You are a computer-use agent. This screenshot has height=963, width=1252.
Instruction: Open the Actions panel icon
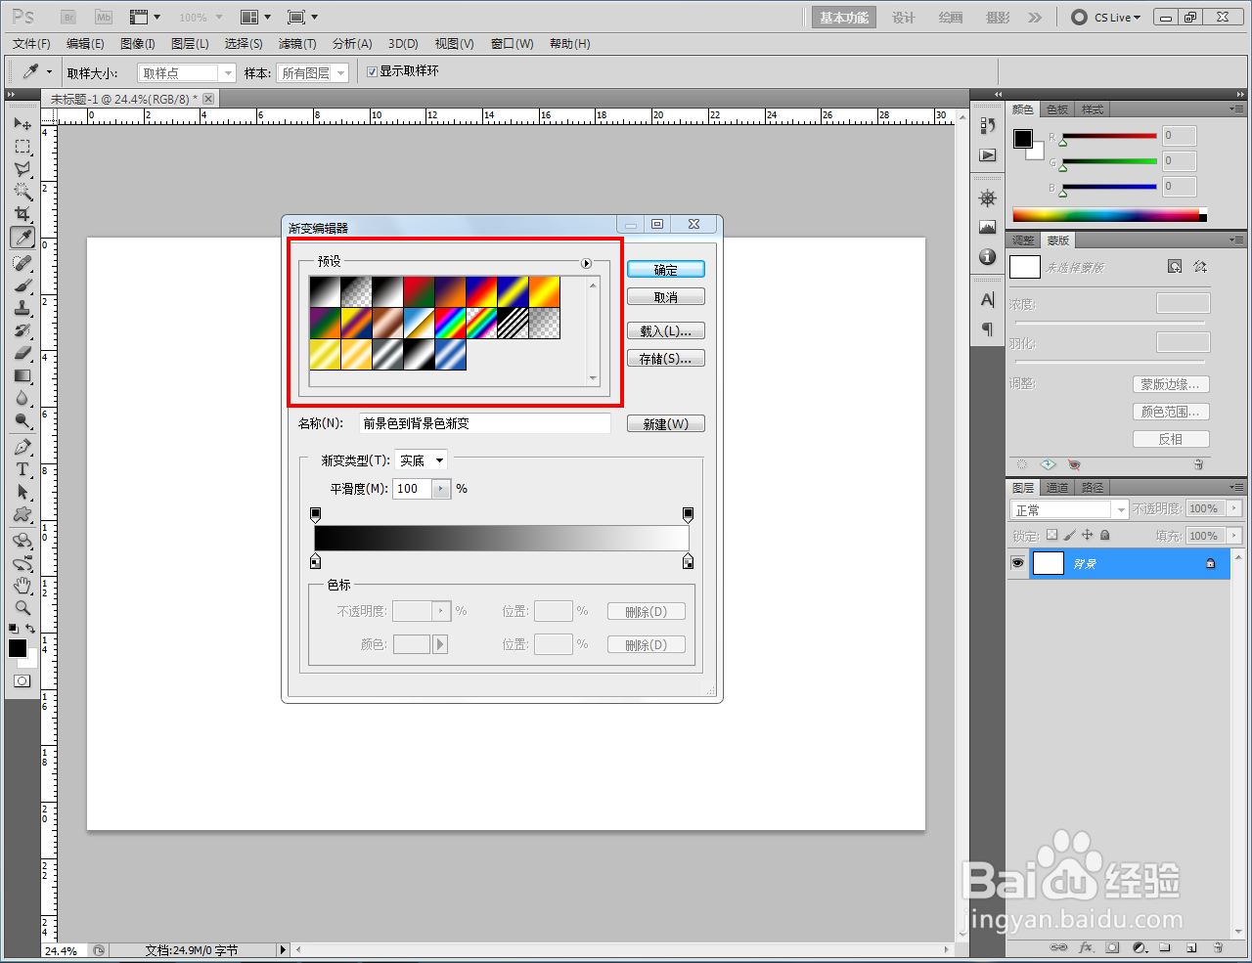988,155
